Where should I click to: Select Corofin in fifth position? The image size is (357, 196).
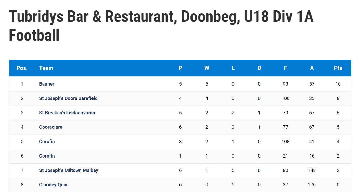point(47,142)
